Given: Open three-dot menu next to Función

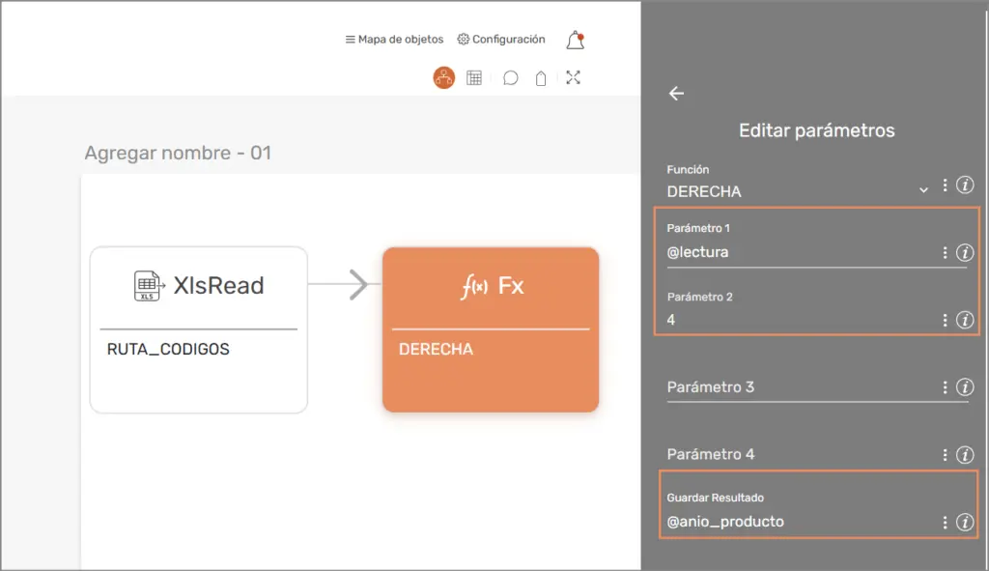Looking at the screenshot, I should point(945,186).
